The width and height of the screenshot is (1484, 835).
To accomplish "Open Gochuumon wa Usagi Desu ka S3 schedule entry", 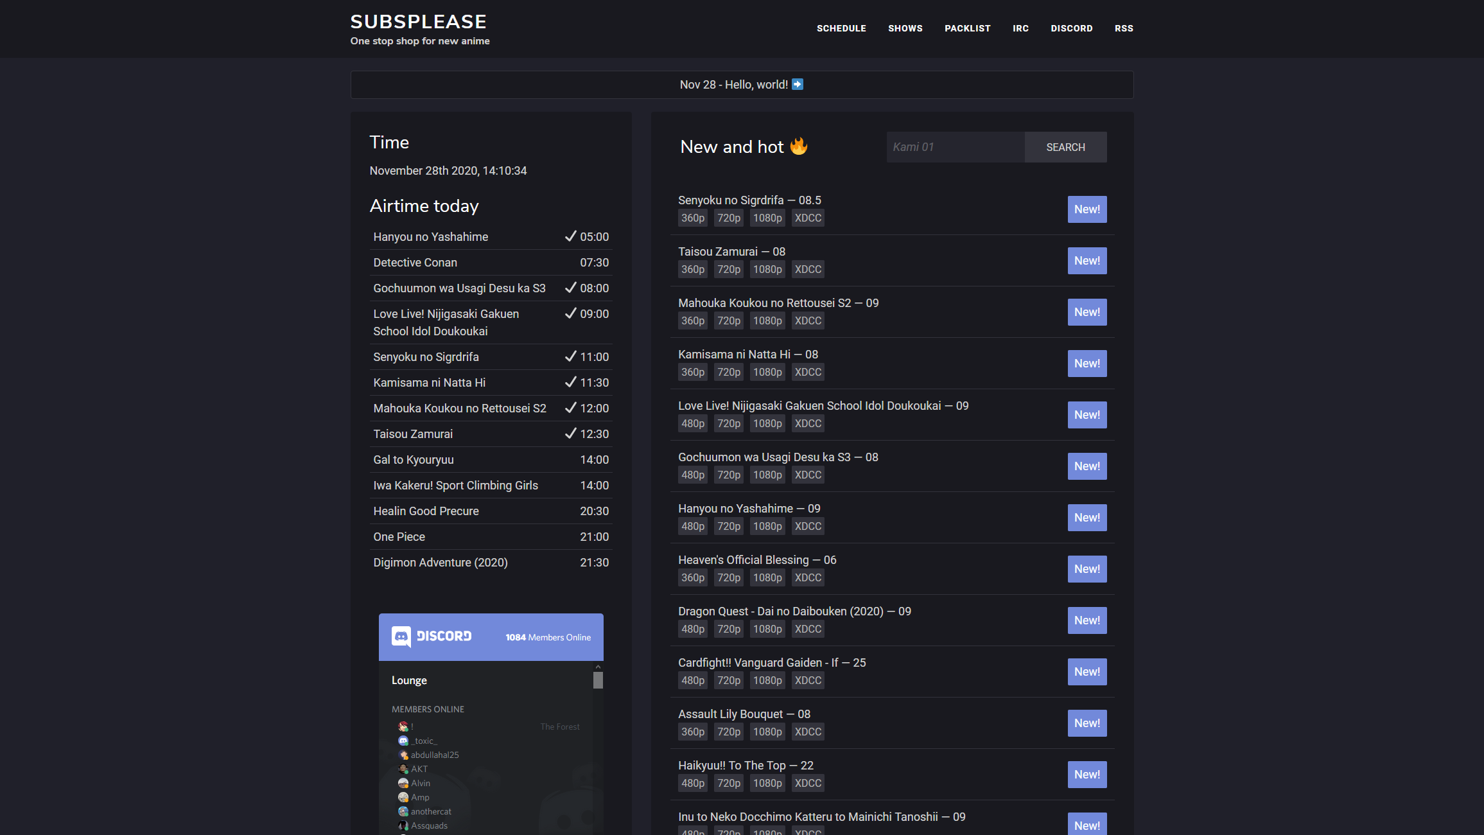I will click(459, 288).
